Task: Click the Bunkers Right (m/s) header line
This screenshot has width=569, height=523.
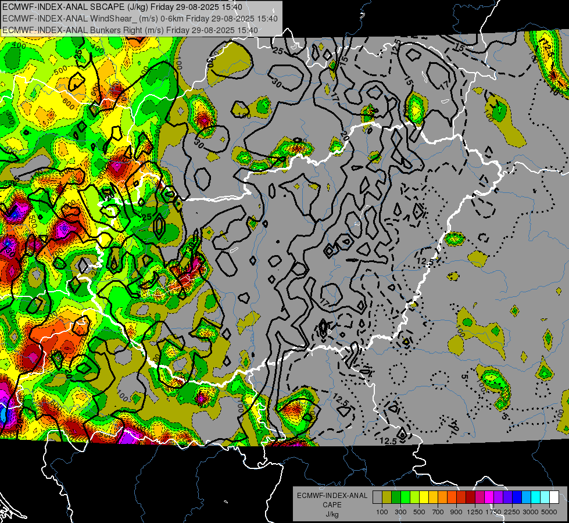Action: click(x=130, y=30)
